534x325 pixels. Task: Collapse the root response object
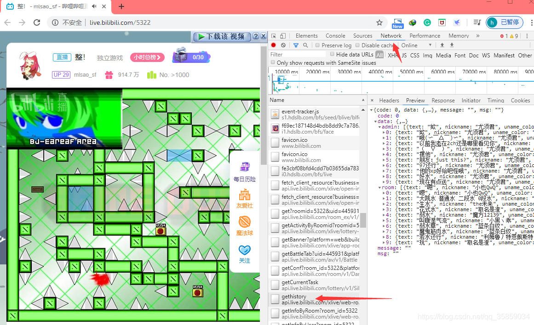click(x=372, y=110)
